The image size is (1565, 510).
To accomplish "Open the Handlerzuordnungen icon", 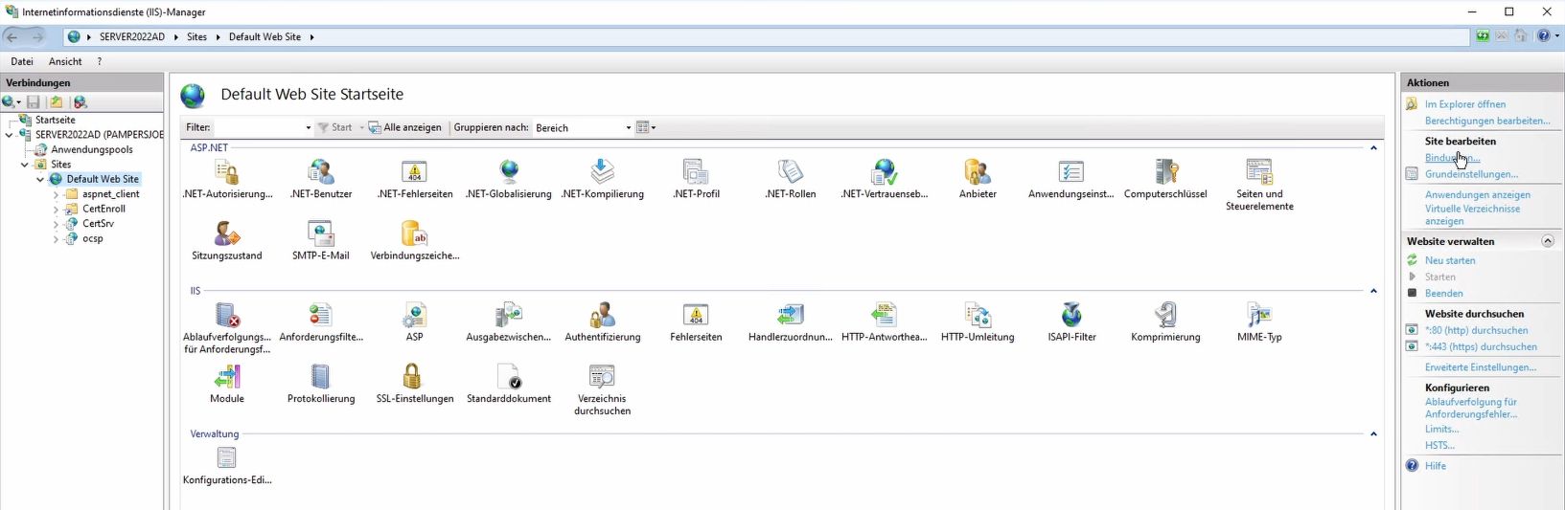I will click(790, 315).
